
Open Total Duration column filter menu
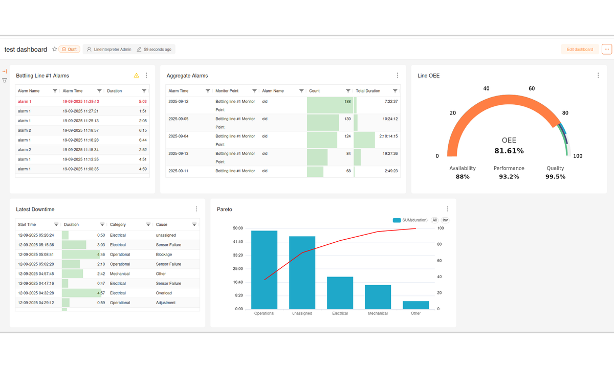(x=395, y=91)
